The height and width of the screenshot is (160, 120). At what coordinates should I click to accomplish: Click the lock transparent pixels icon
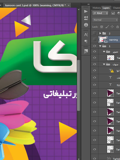[102, 27]
